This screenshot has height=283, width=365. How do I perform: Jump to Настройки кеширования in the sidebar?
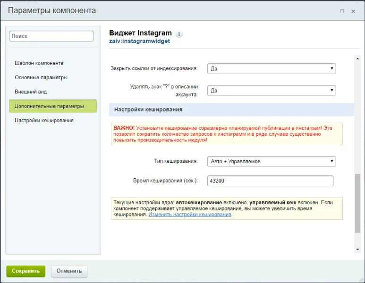[x=44, y=120]
